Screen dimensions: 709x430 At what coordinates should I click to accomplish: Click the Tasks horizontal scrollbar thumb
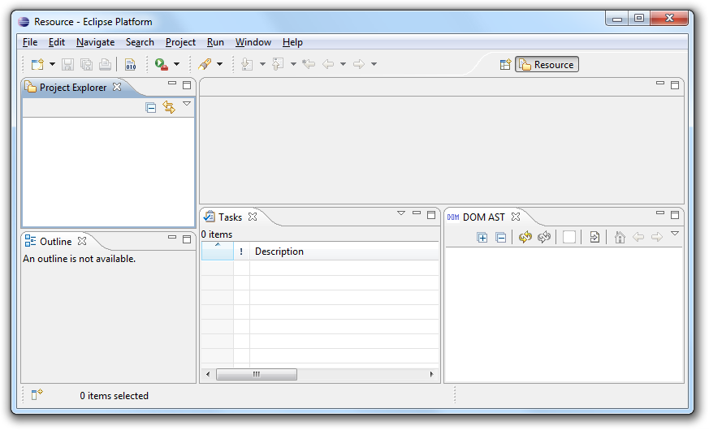click(x=257, y=374)
